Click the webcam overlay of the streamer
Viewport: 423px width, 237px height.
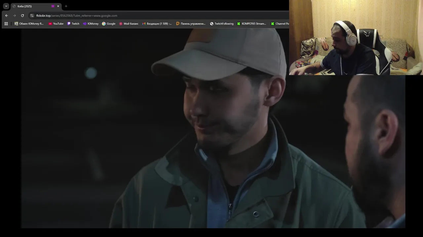(356, 38)
